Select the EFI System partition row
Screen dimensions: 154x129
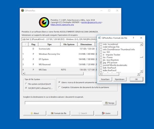(x=60, y=59)
